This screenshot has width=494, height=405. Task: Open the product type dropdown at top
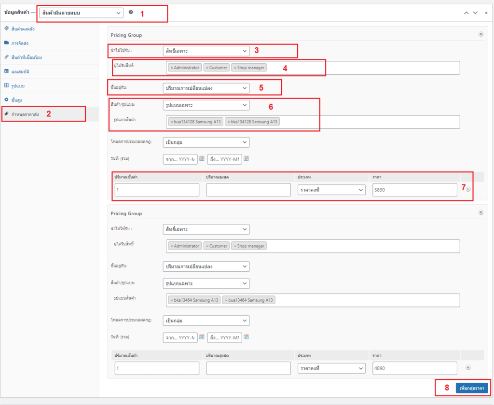(x=81, y=13)
